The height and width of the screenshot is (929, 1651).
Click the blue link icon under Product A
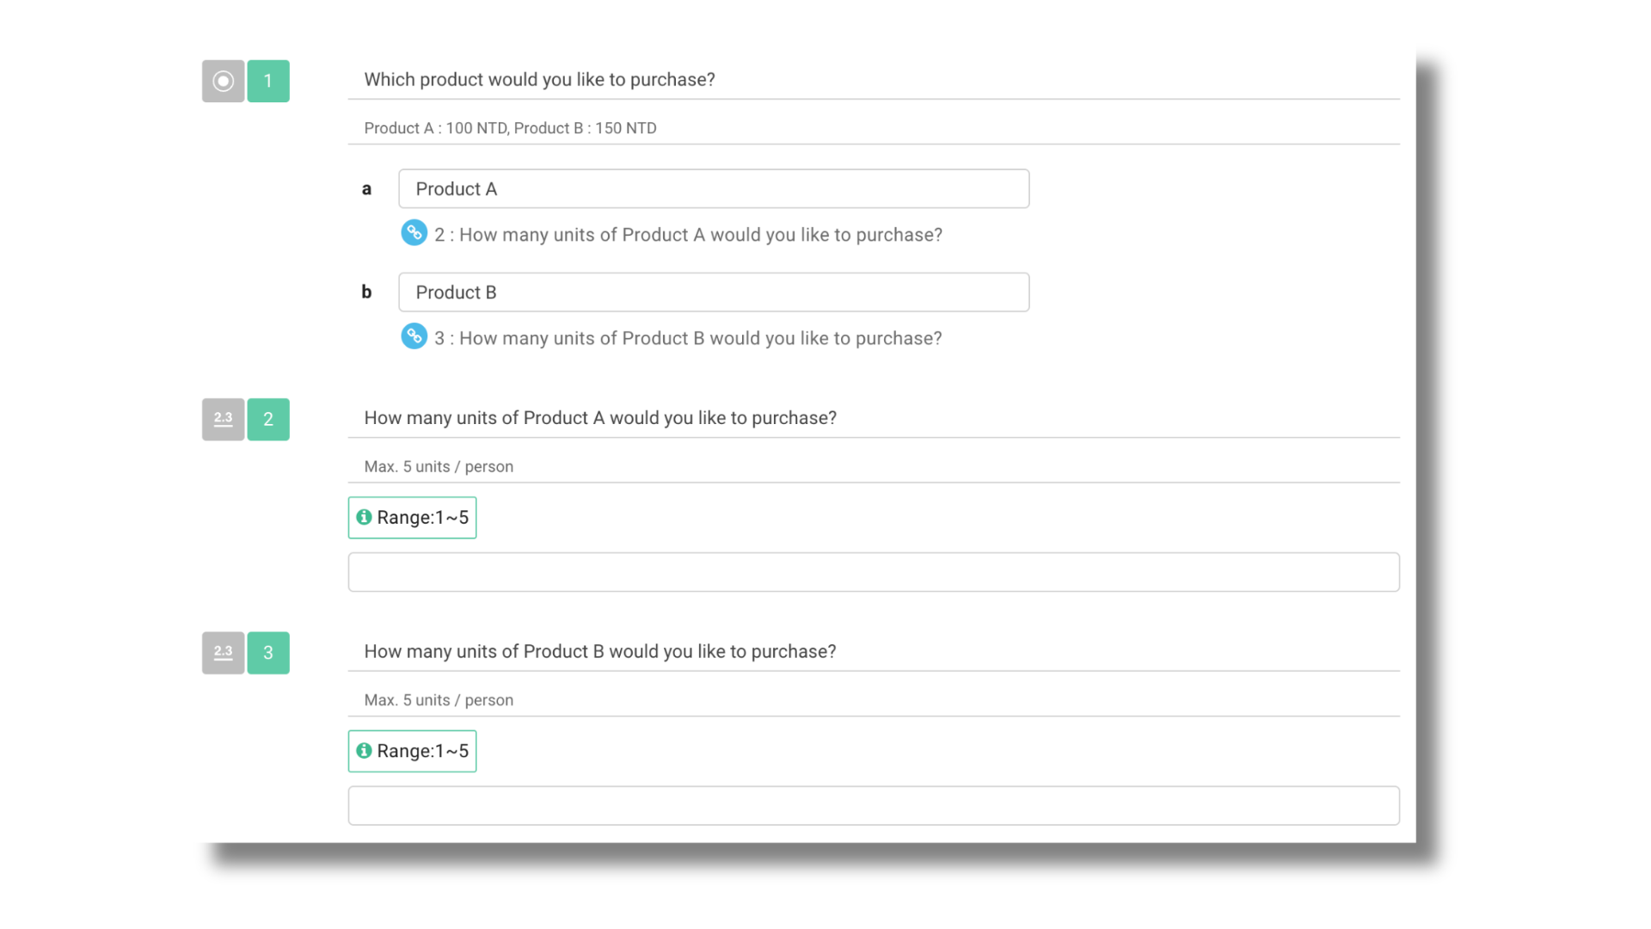point(414,232)
